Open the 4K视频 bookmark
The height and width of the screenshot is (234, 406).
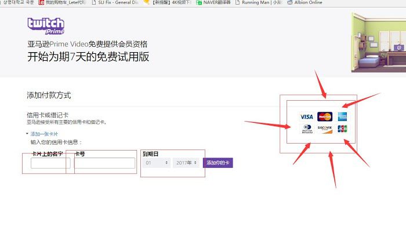(168, 2)
